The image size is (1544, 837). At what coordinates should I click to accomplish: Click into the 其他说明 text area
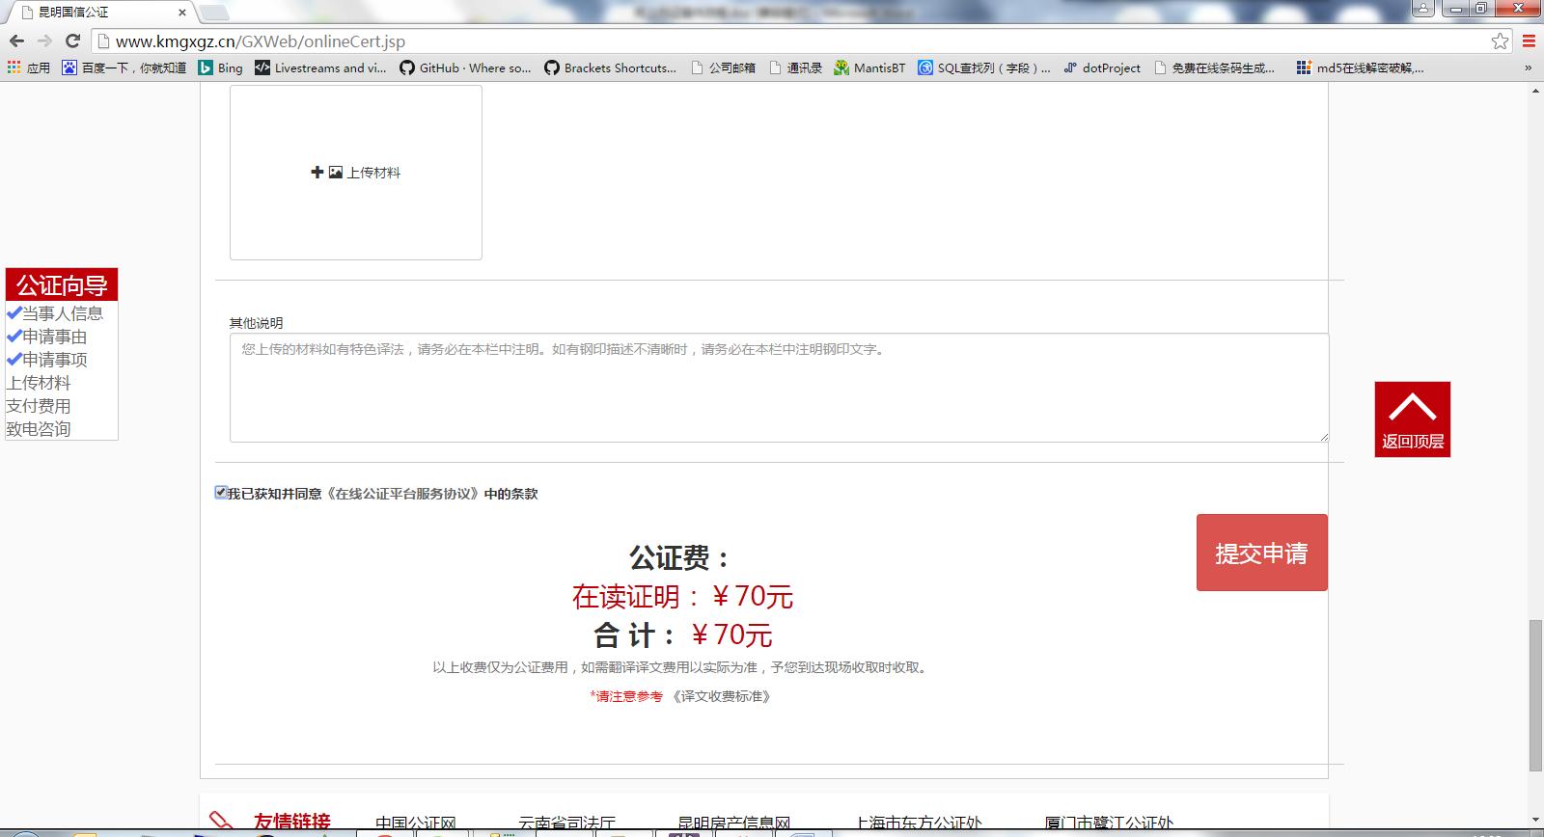[779, 388]
